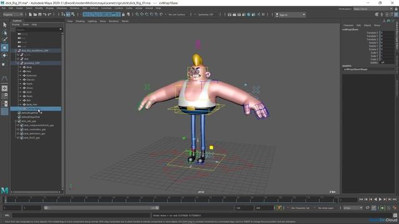Toggle select by hierarchy mode

(x=63, y=14)
